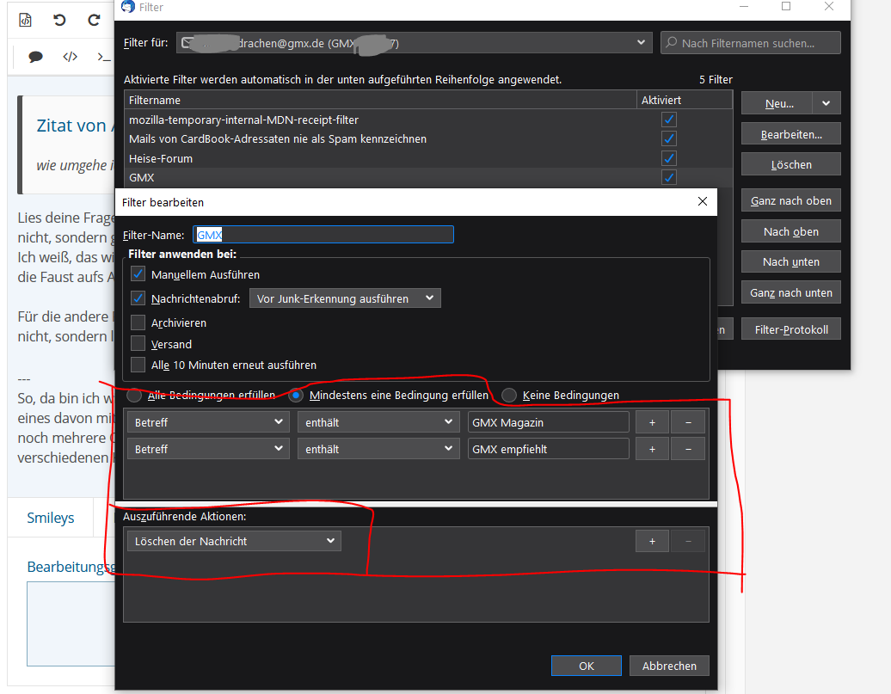The width and height of the screenshot is (891, 694).
Task: Toggle Manuellem Ausführen checkbox
Action: [x=138, y=274]
